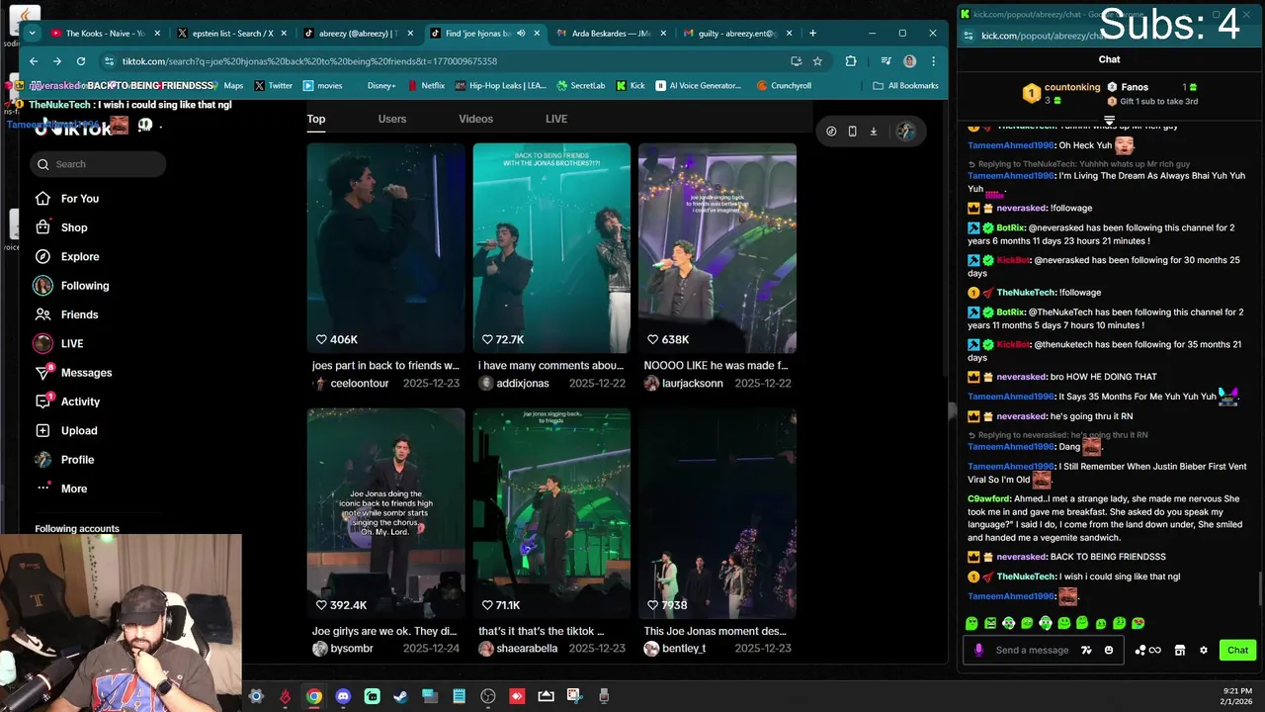Open Chrome extensions puzzle icon
The height and width of the screenshot is (712, 1265).
tap(851, 61)
